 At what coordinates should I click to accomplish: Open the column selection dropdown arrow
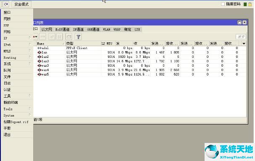click(244, 44)
